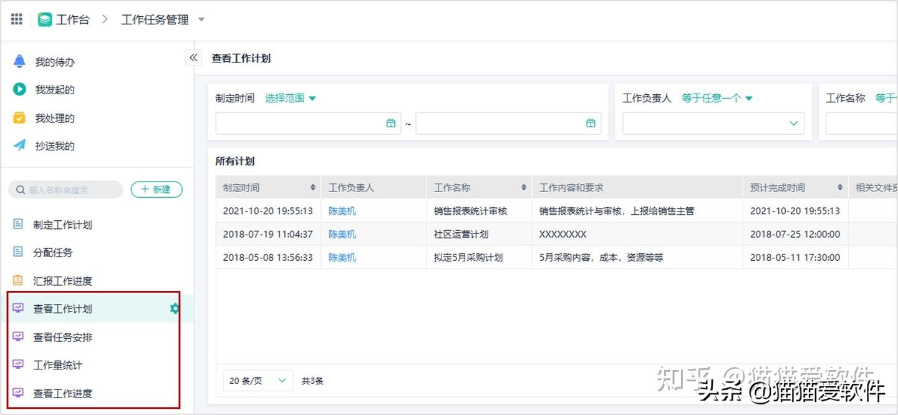Click the calendar icon in second date field

(x=591, y=123)
